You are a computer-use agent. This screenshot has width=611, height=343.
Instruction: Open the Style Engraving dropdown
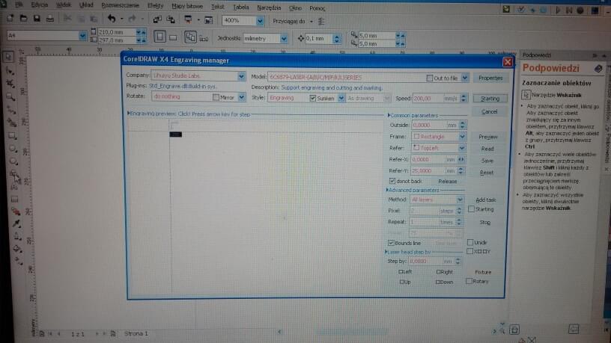341,99
